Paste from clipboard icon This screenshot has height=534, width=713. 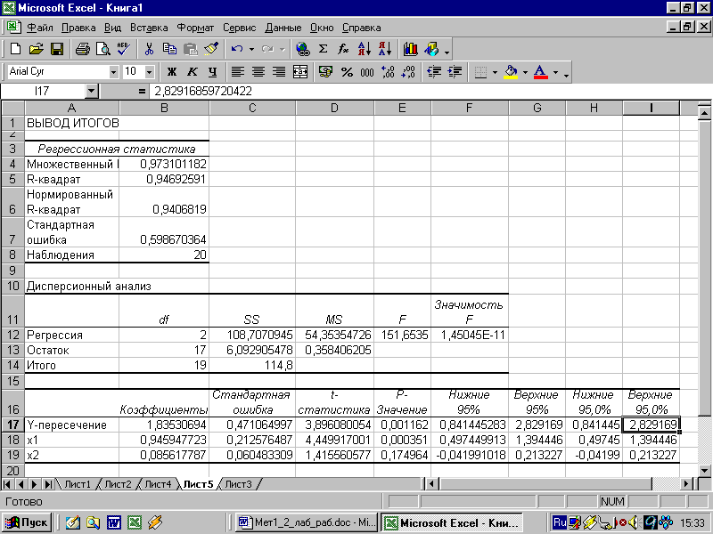pyautogui.click(x=191, y=49)
